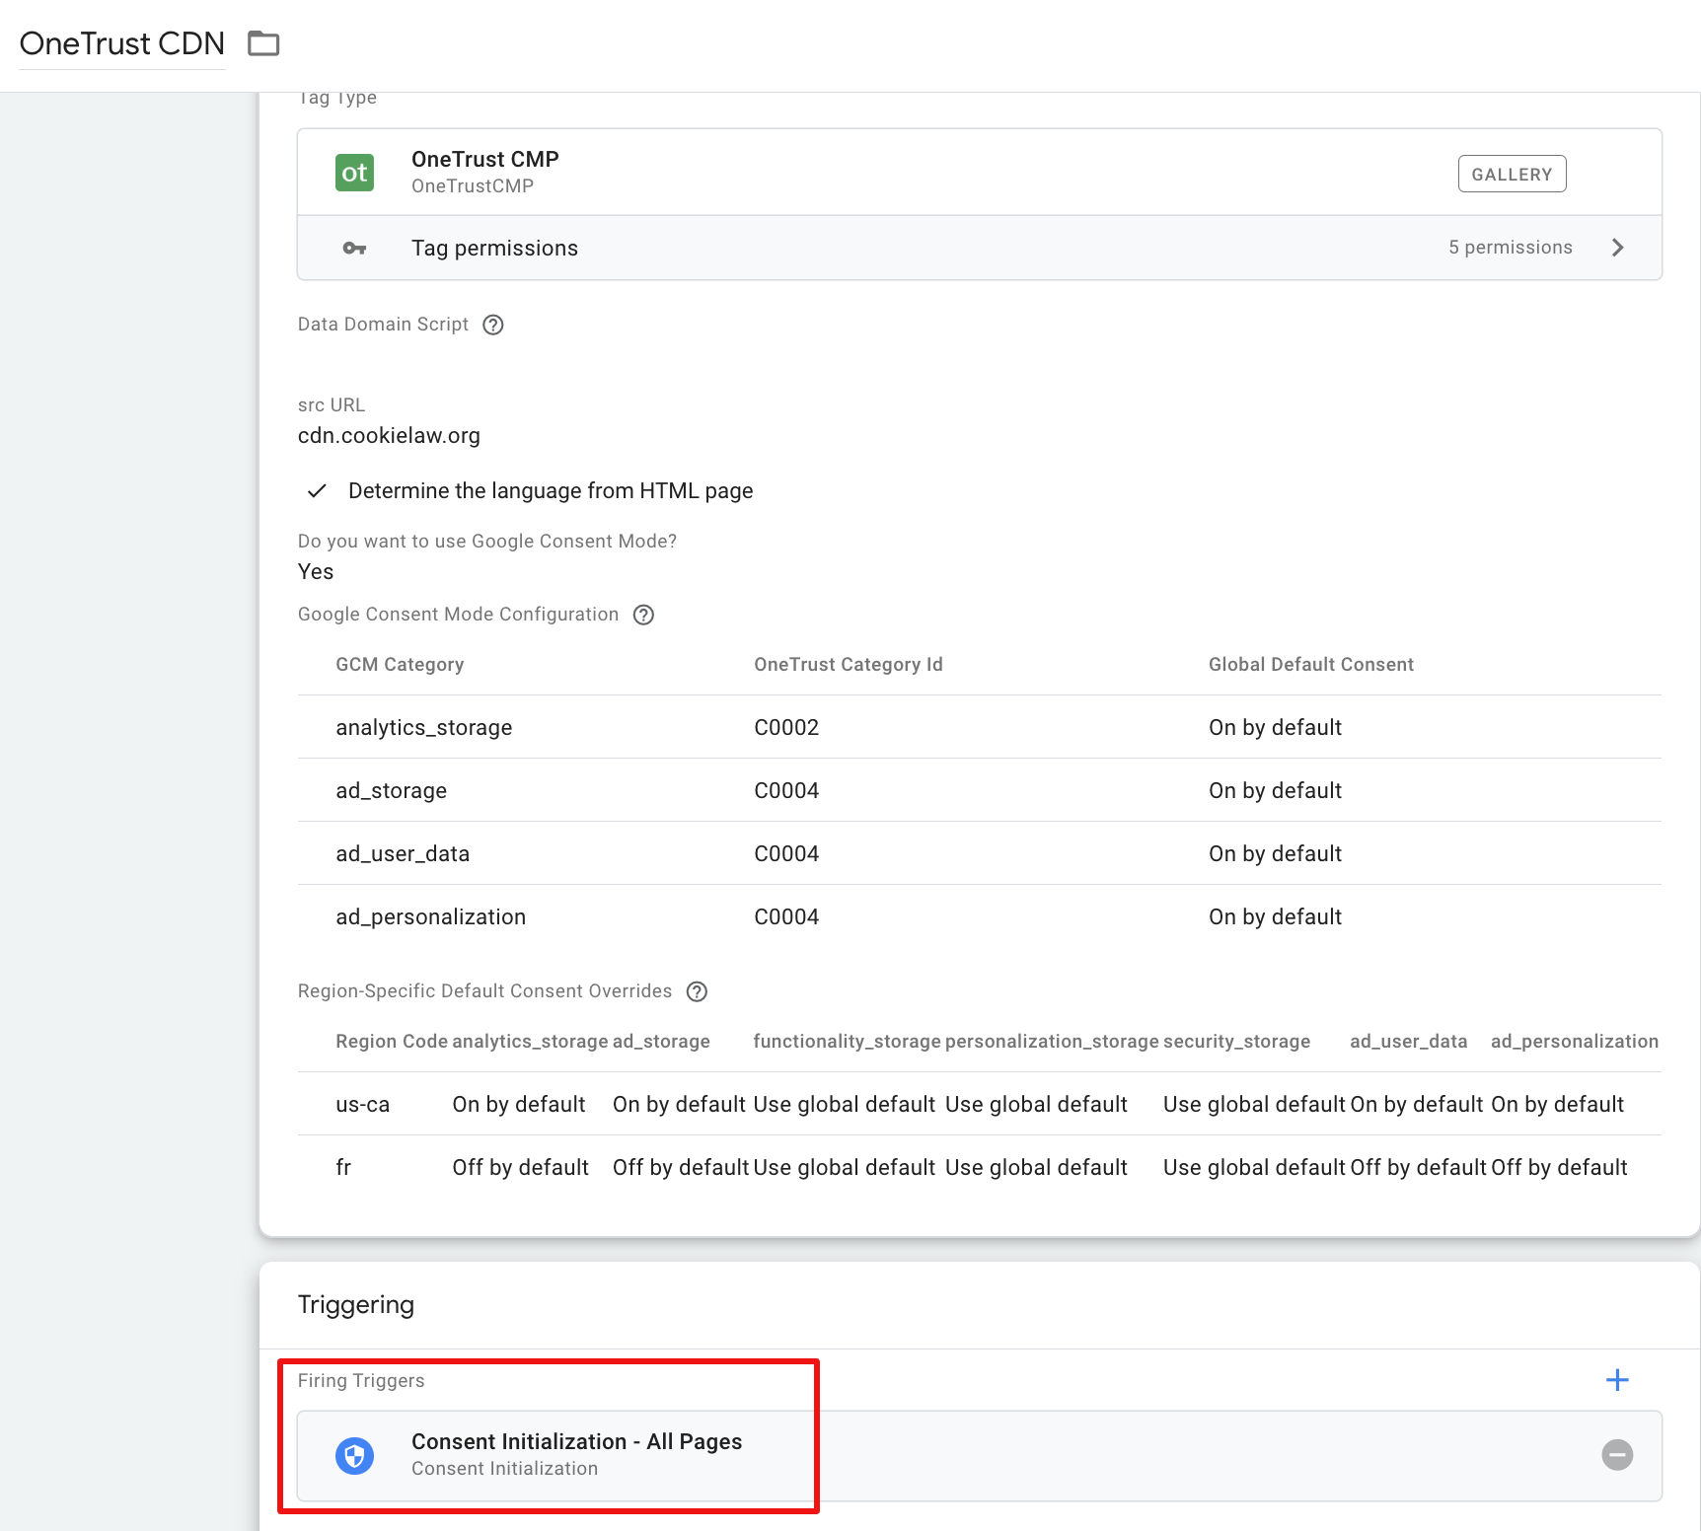Open the analytics_storage Global Default Consent setting
Image resolution: width=1701 pixels, height=1531 pixels.
pyautogui.click(x=1275, y=727)
